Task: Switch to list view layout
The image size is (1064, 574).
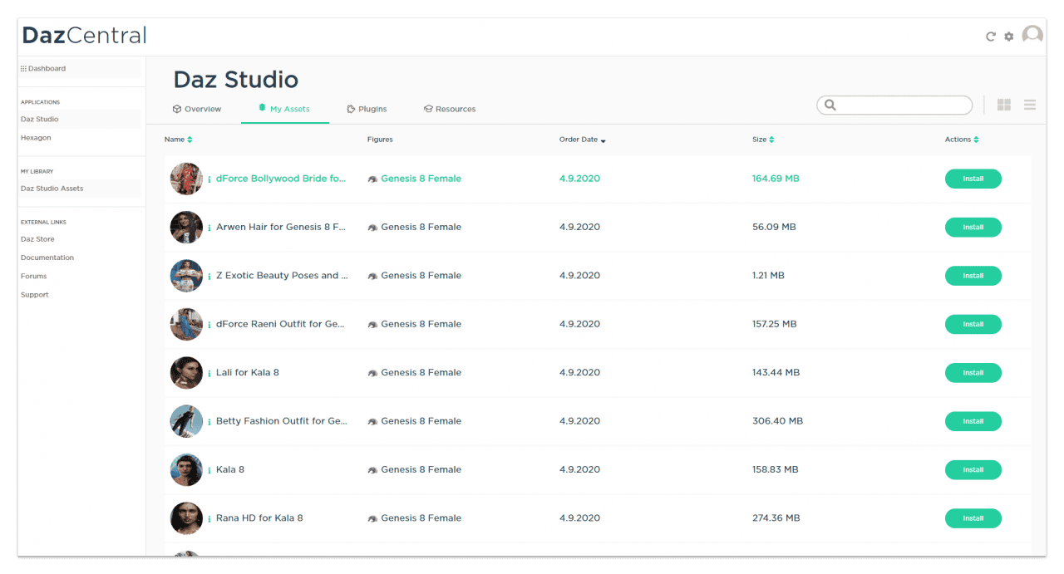Action: coord(1030,105)
